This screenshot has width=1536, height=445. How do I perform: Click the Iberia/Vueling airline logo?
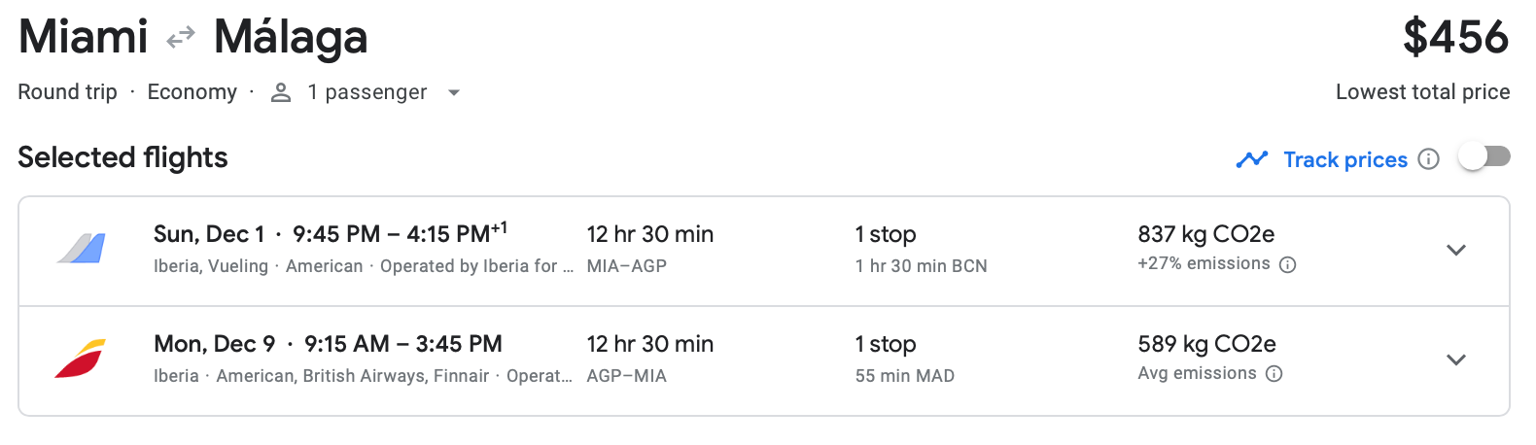click(82, 249)
